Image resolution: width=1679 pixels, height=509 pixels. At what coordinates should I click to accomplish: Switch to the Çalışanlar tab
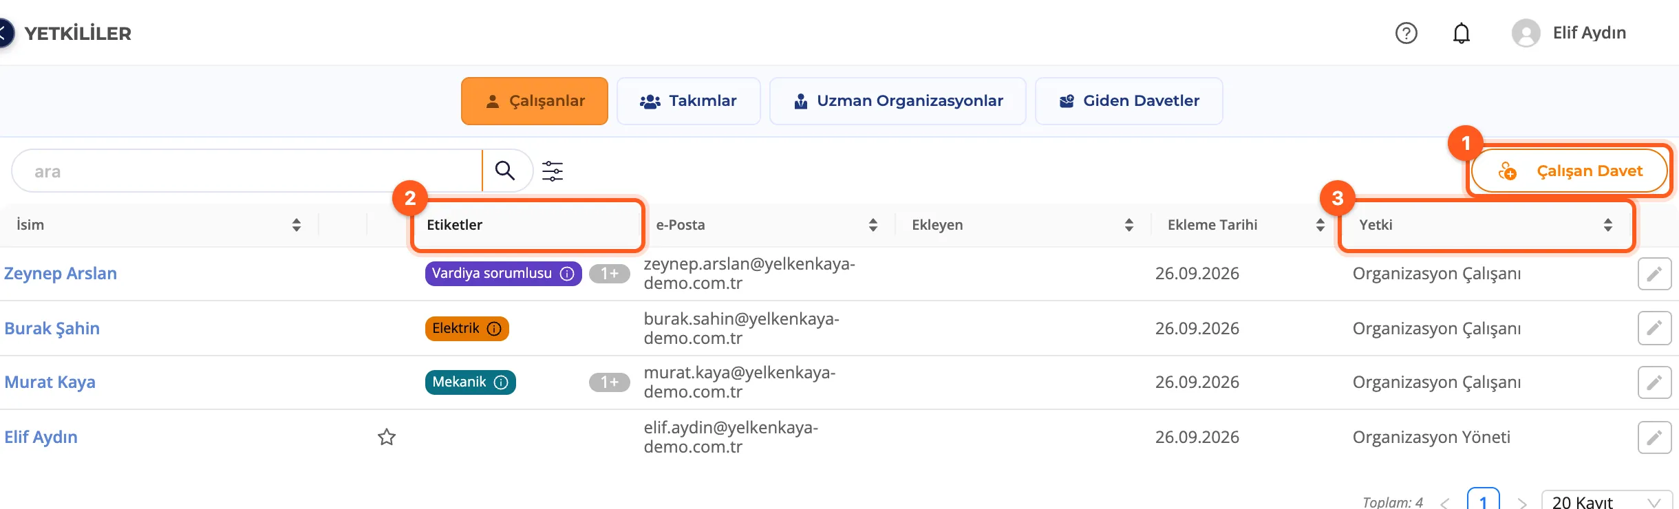point(535,101)
